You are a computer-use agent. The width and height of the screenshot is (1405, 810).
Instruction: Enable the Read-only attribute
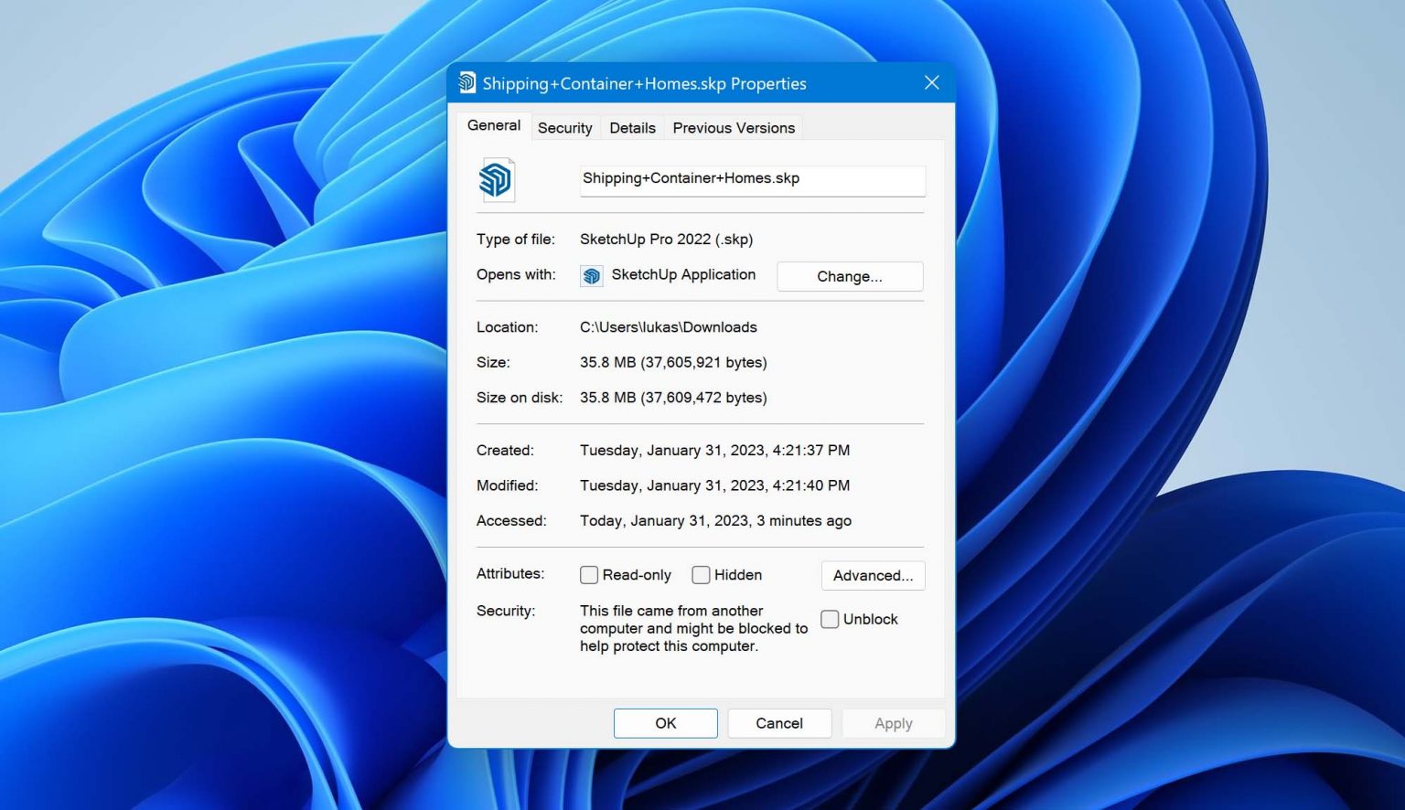(x=589, y=574)
